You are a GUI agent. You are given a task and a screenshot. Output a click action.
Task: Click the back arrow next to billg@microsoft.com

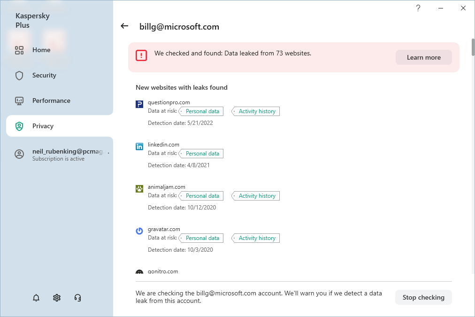click(124, 26)
